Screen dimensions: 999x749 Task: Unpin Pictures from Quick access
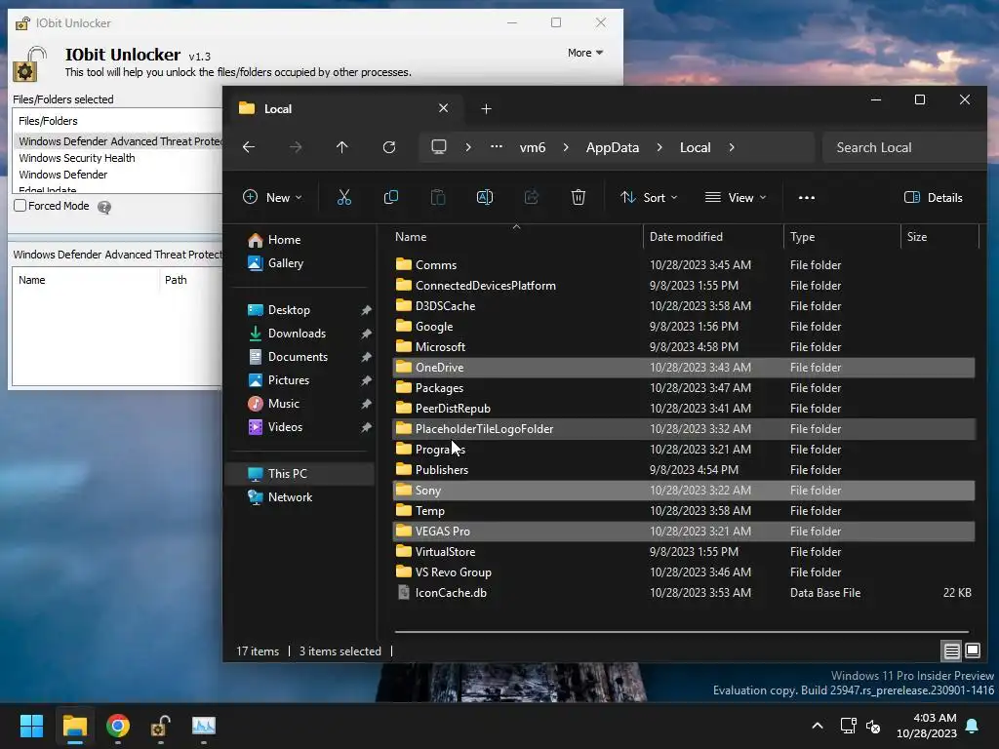click(367, 381)
